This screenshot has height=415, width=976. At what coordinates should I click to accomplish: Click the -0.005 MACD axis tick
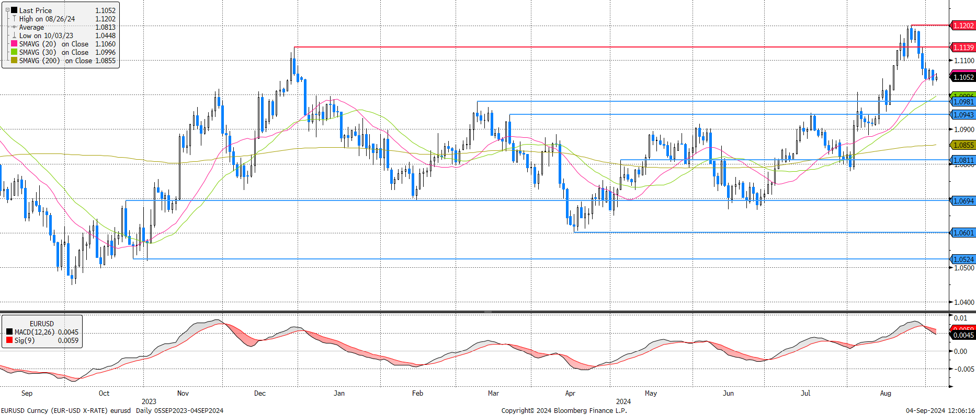(x=964, y=369)
